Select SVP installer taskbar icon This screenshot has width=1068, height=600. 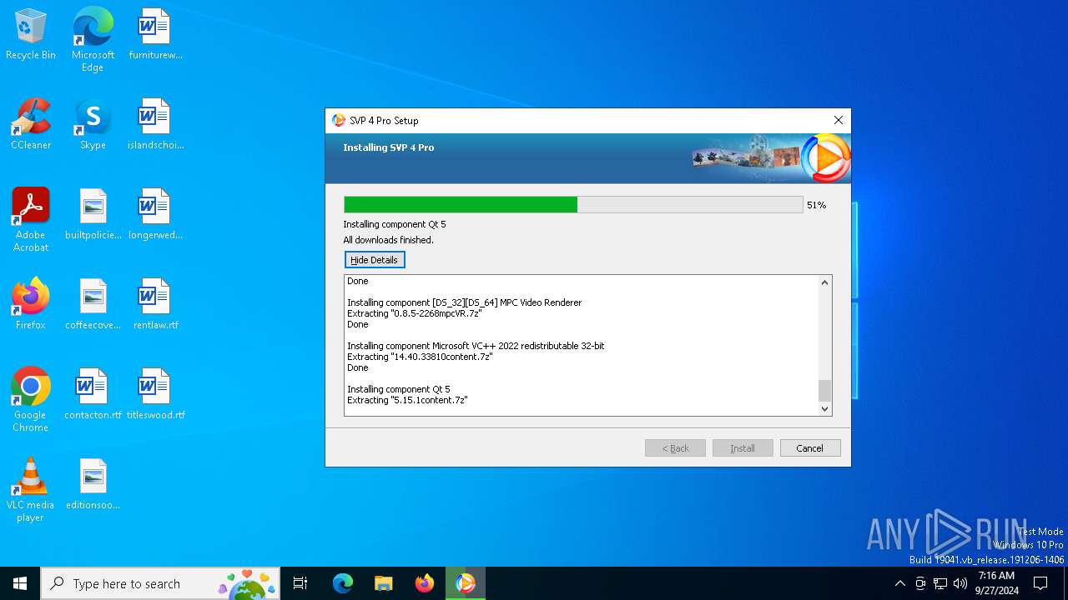466,583
